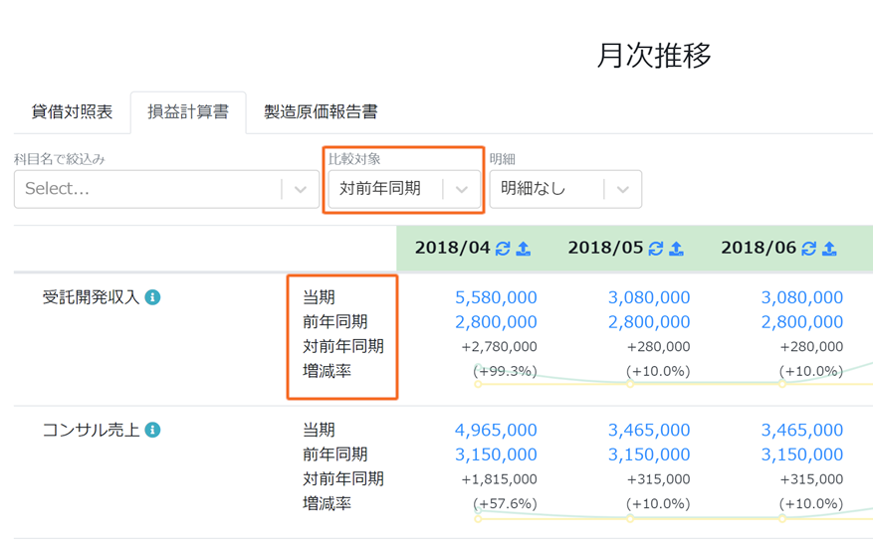The height and width of the screenshot is (543, 873).
Task: Click the refresh icon next to 2018/06
Action: pyautogui.click(x=809, y=249)
